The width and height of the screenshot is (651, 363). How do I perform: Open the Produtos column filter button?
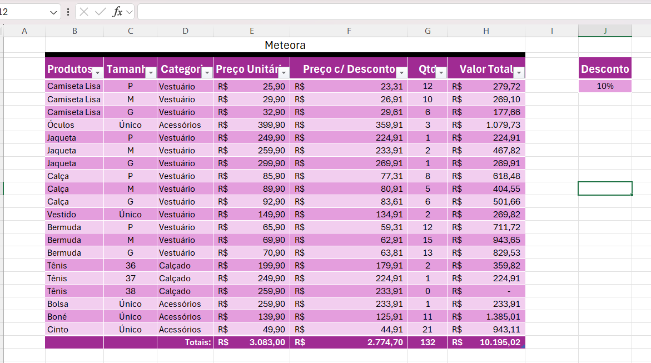[x=97, y=72]
